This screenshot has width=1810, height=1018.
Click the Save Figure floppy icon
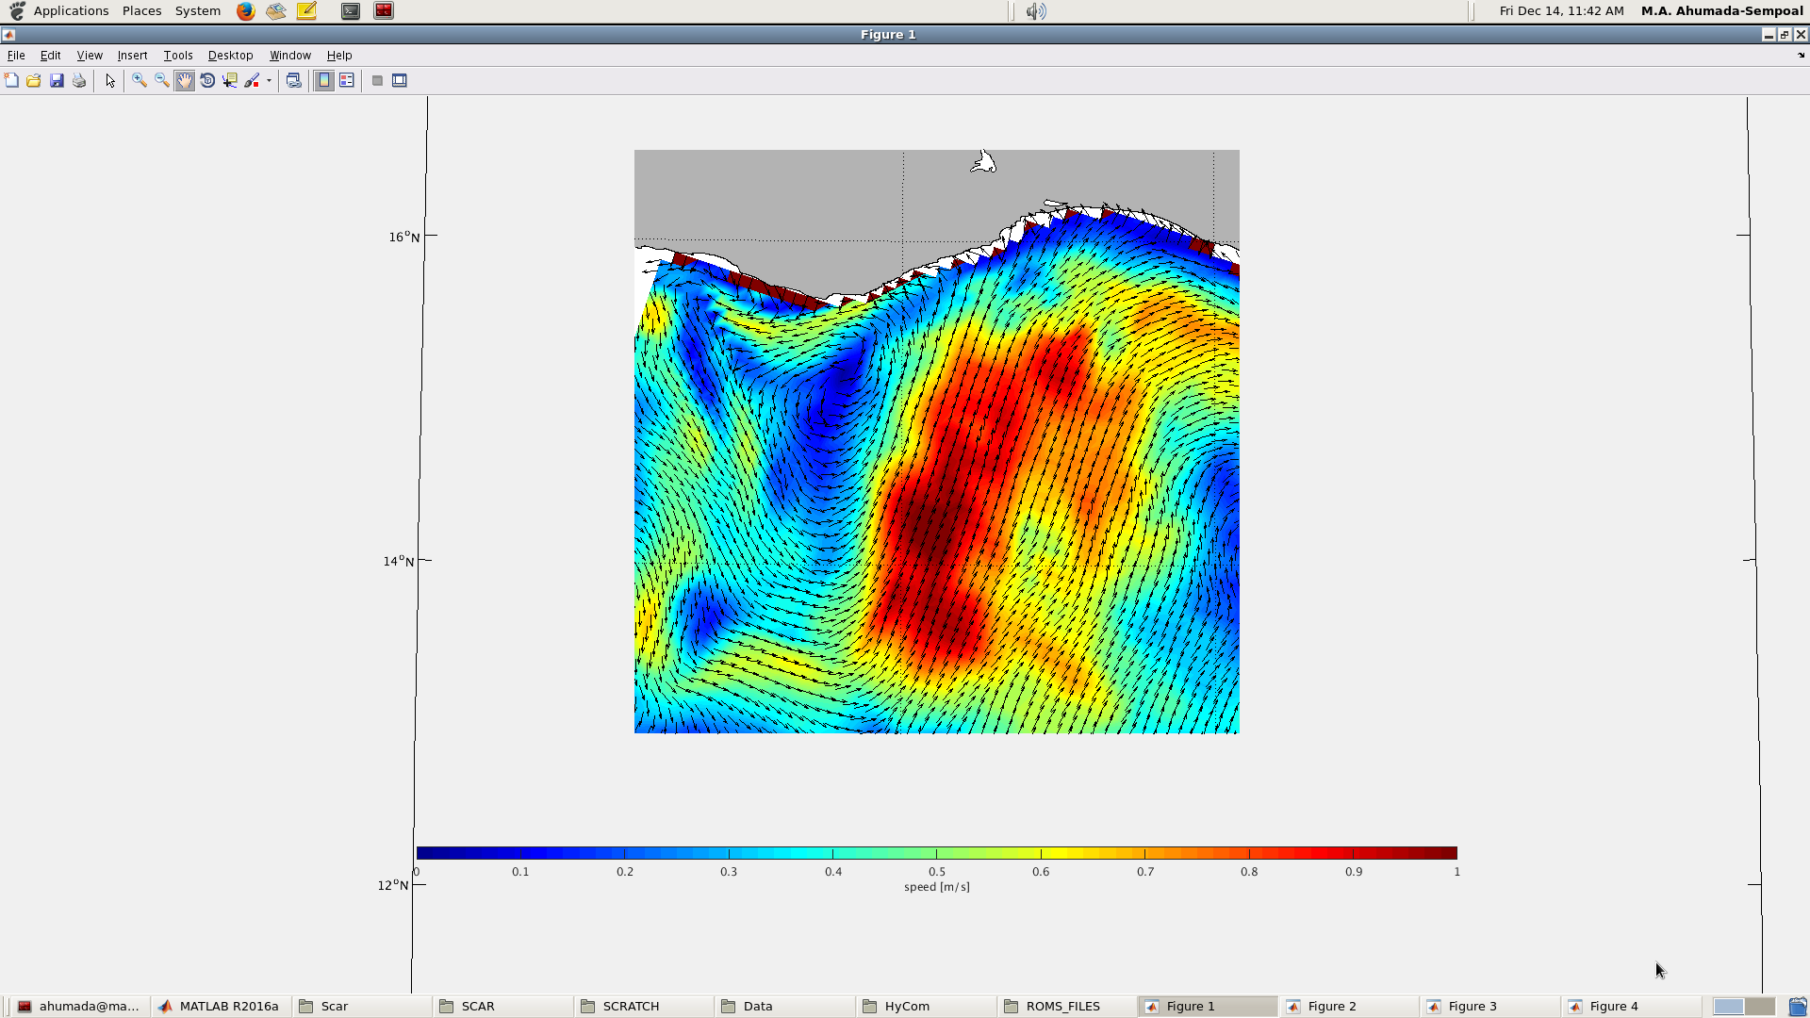[57, 81]
